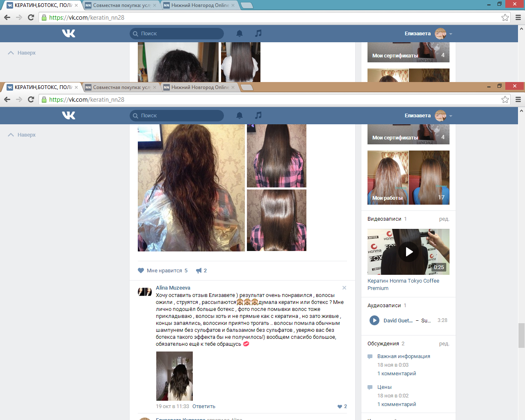Close the КЕРАТИН,БОТОКС tab in the front window
The height and width of the screenshot is (420, 525).
tap(76, 87)
